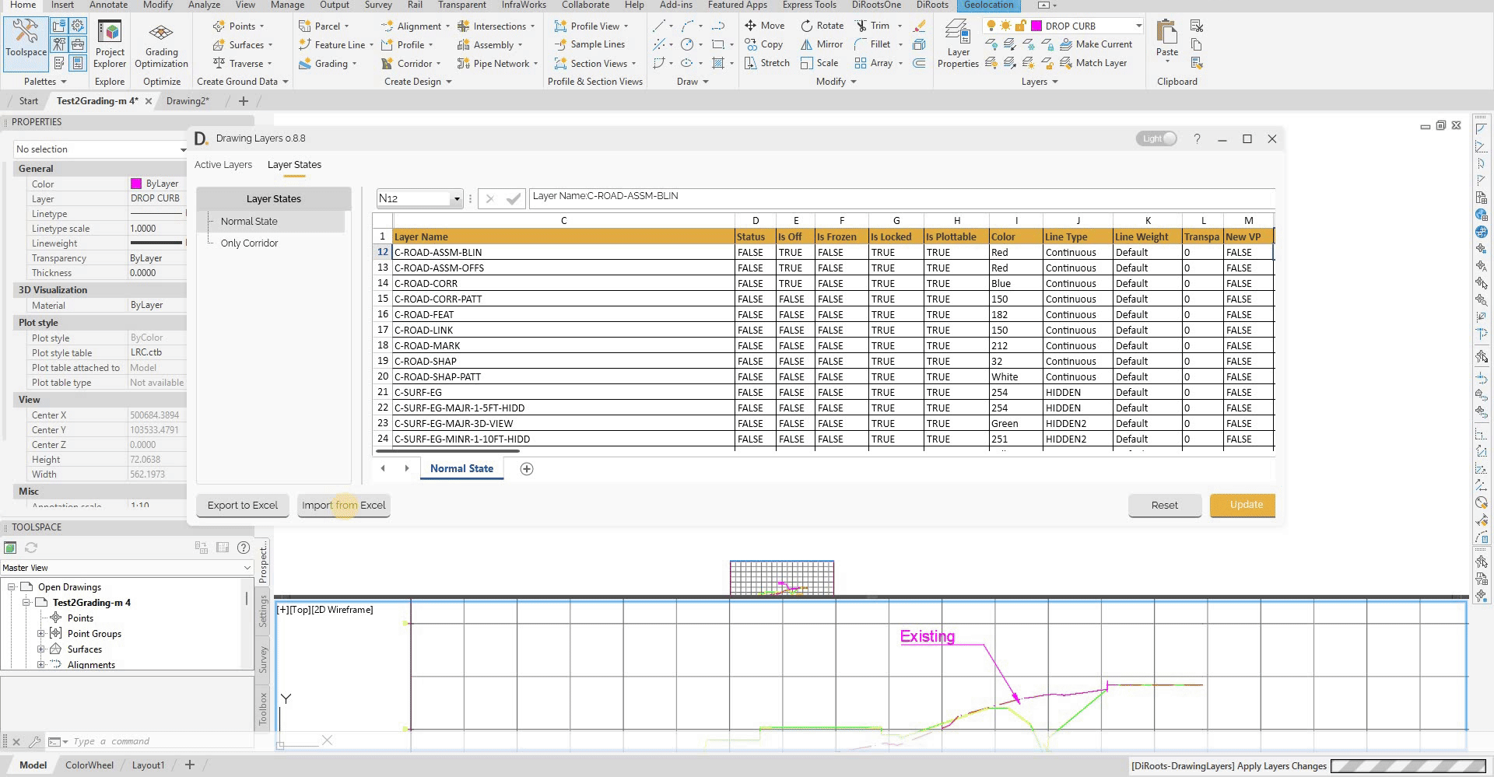Open Layer Properties manager
The height and width of the screenshot is (777, 1494).
tap(957, 44)
